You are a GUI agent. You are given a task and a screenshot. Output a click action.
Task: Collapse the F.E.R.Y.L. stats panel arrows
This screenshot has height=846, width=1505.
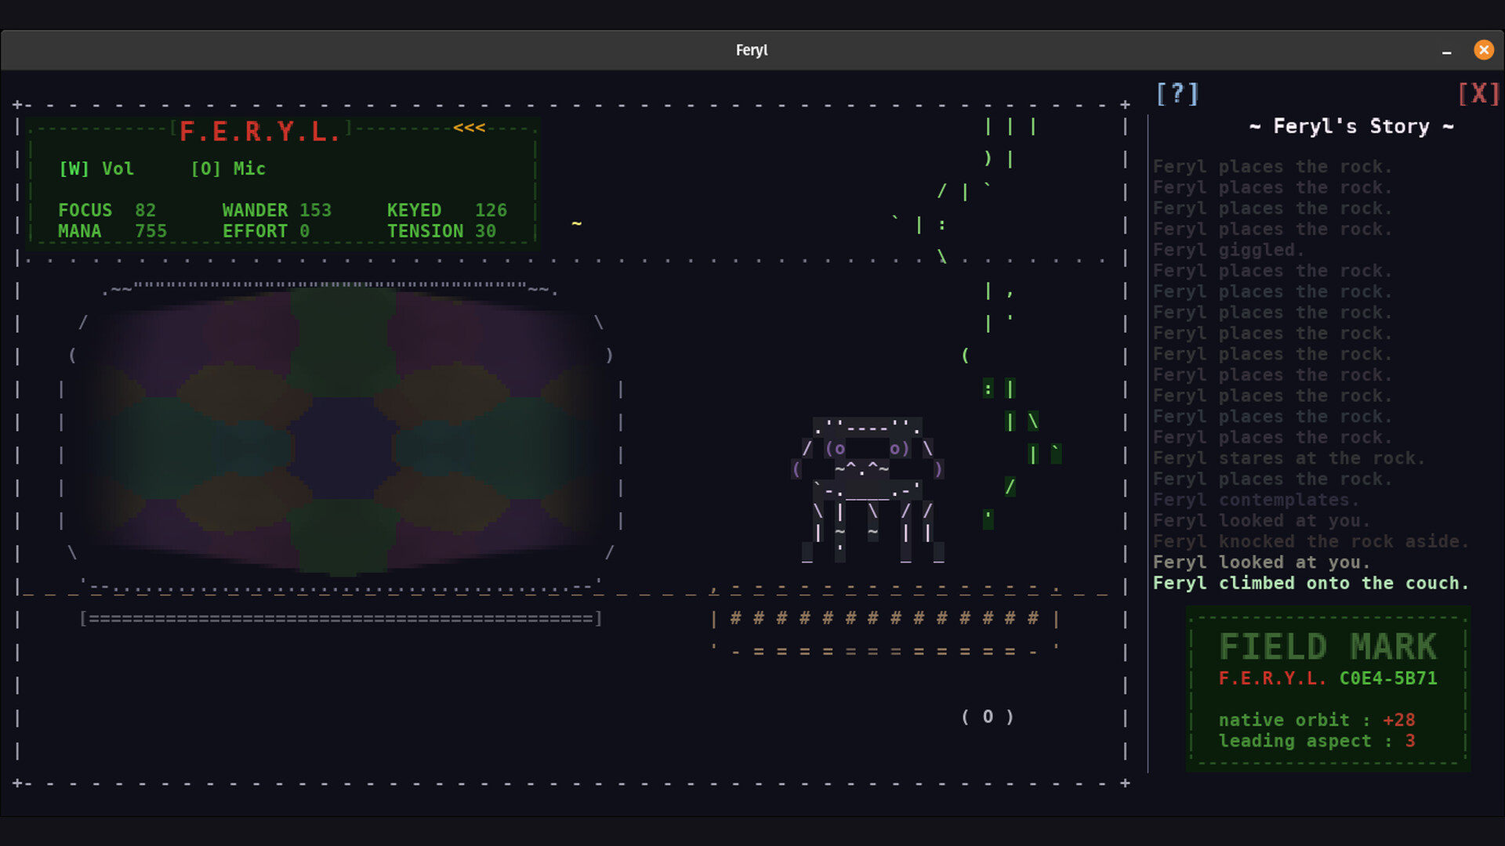(469, 128)
